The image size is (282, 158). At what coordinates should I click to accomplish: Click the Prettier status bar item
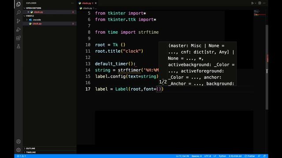[250, 156]
